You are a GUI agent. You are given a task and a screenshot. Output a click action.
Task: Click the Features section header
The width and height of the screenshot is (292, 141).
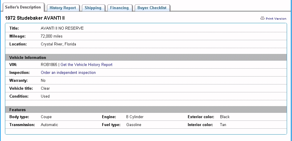(18, 110)
